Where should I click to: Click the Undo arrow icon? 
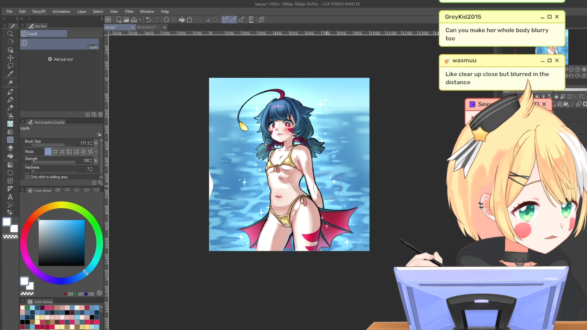click(148, 20)
